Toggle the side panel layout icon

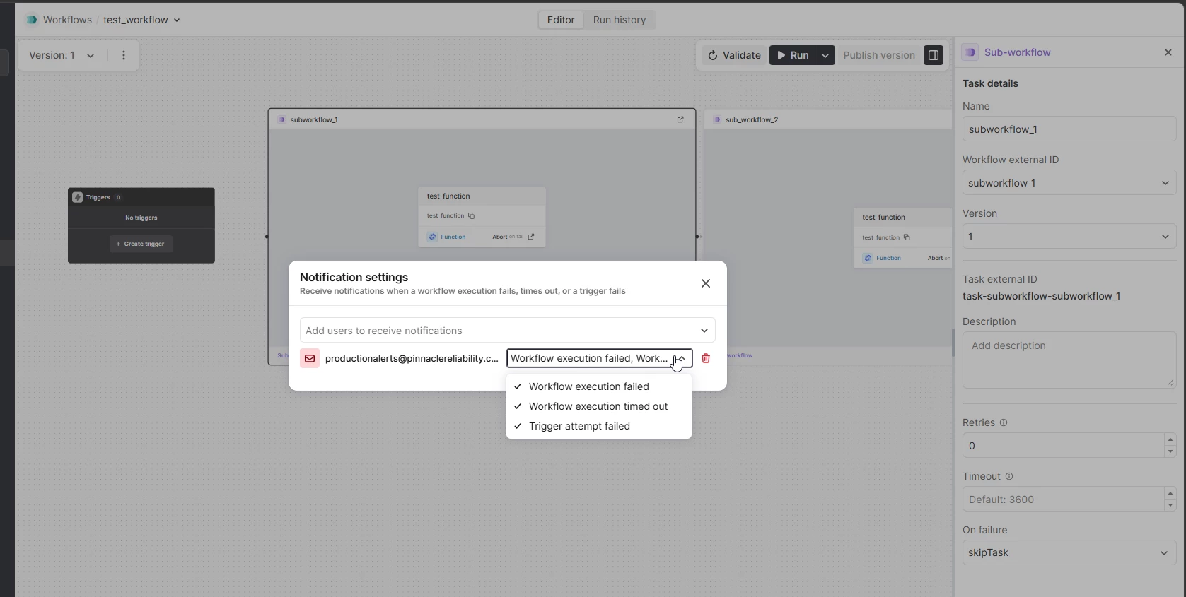[934, 55]
